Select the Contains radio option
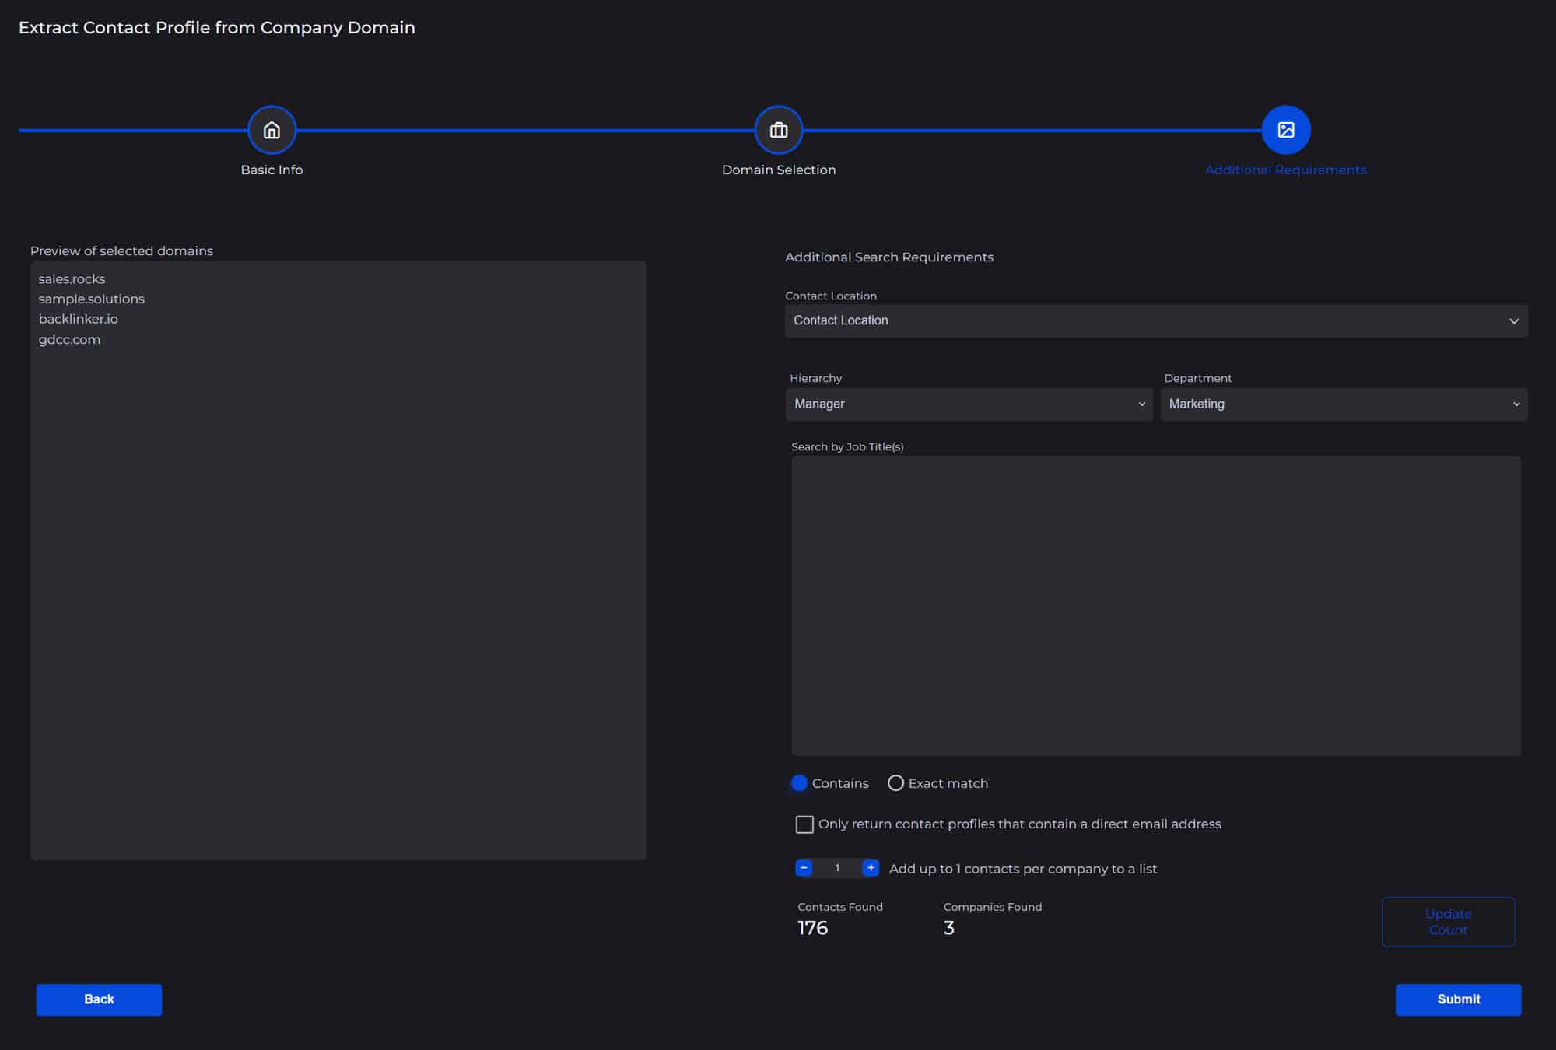 pyautogui.click(x=800, y=783)
